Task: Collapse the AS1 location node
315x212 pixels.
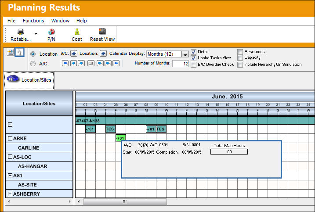Action: click(x=10, y=175)
